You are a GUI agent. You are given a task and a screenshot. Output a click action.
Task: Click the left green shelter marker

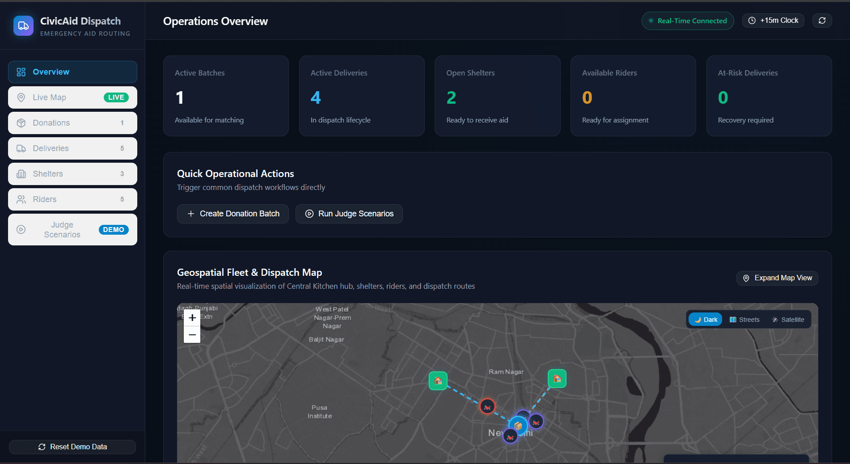point(438,381)
